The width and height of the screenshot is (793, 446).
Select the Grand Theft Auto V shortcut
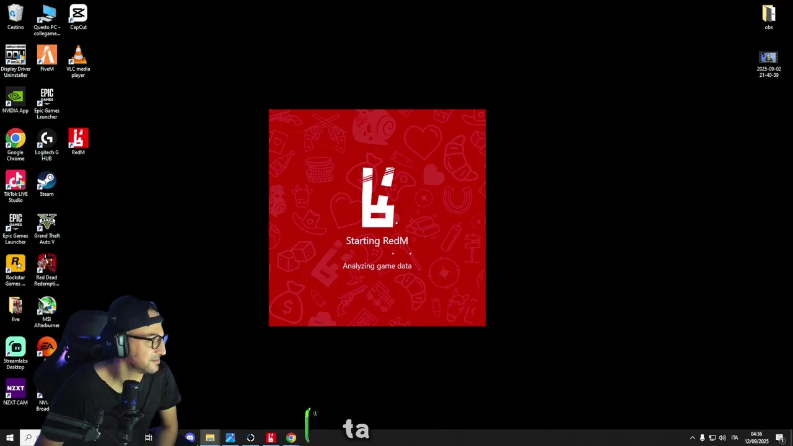click(47, 229)
